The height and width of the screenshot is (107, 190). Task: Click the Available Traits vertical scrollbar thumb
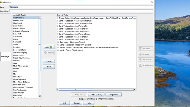point(40,45)
